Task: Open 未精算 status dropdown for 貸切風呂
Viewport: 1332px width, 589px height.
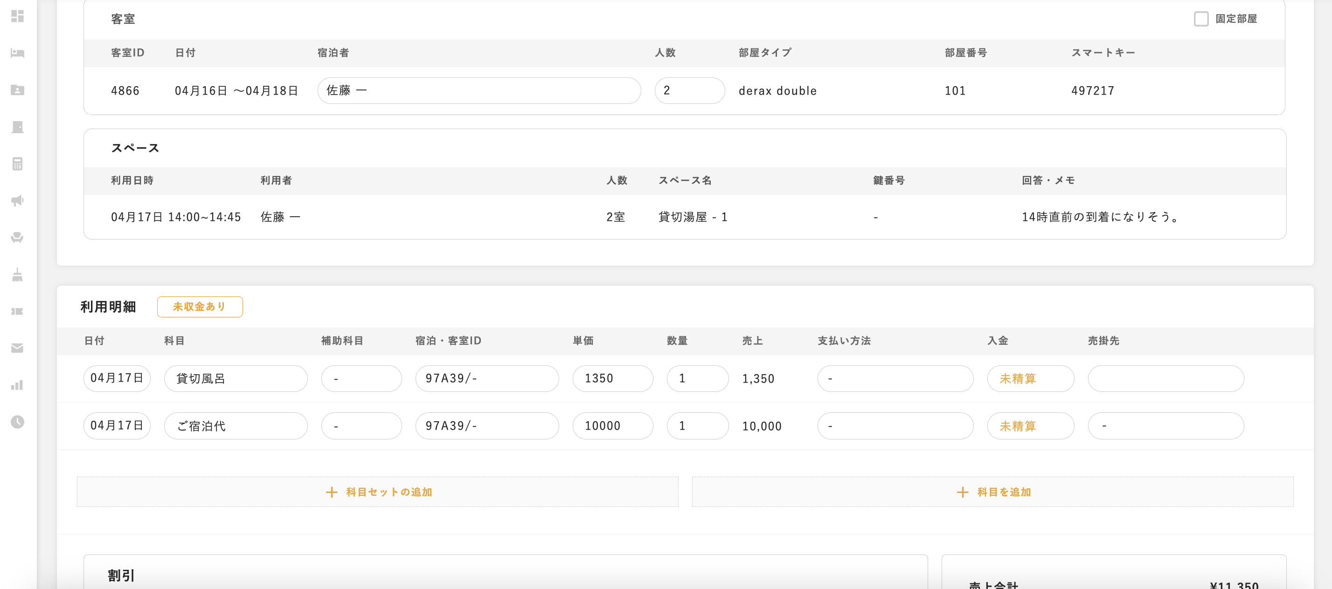Action: (1030, 379)
